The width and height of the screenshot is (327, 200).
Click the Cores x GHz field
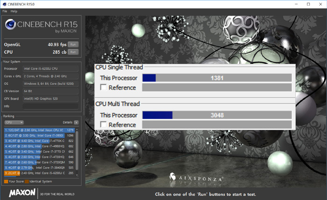click(x=50, y=76)
